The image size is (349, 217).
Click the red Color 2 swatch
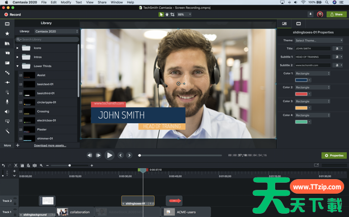click(x=301, y=94)
